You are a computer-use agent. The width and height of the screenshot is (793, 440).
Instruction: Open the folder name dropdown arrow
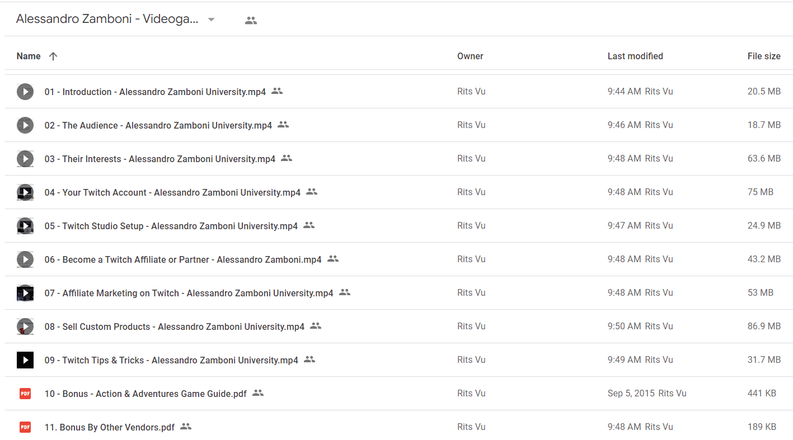click(211, 20)
